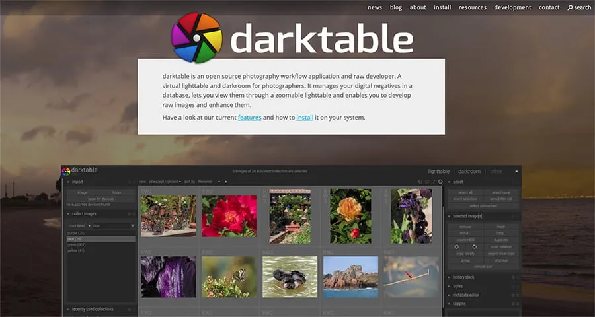Follow the install link in description text
Screen dimensions: 595x317
pos(305,118)
